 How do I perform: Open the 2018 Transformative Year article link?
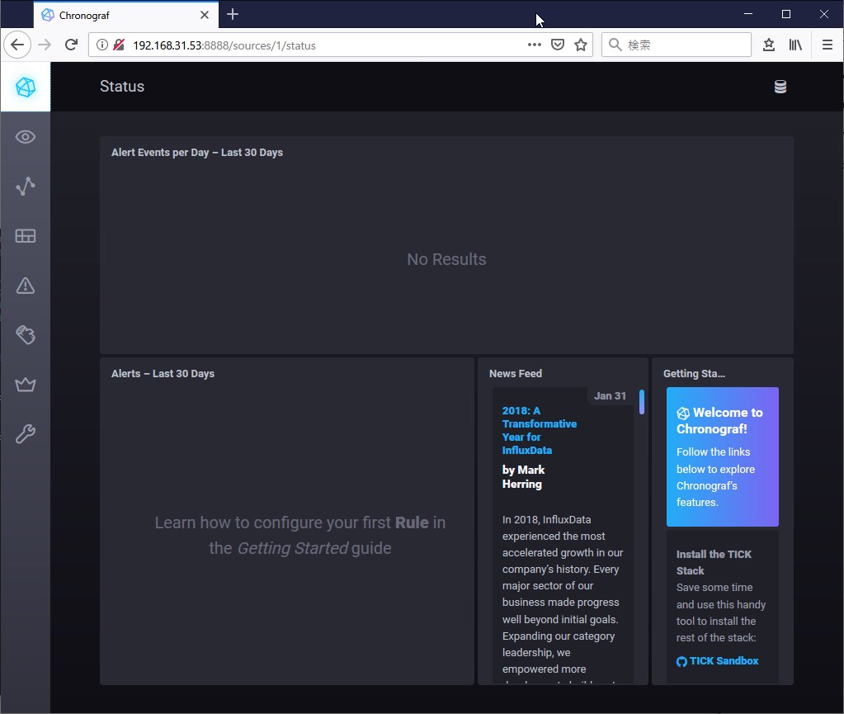(x=539, y=430)
